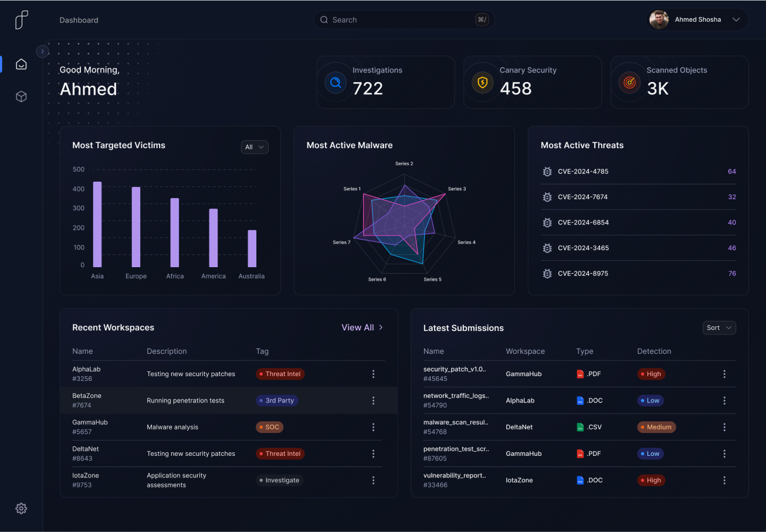Select the Threat Intel tag on AlphaLab

click(280, 374)
